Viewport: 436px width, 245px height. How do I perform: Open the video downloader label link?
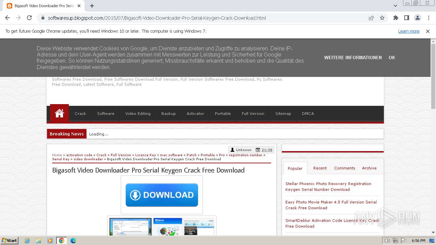tap(88, 159)
